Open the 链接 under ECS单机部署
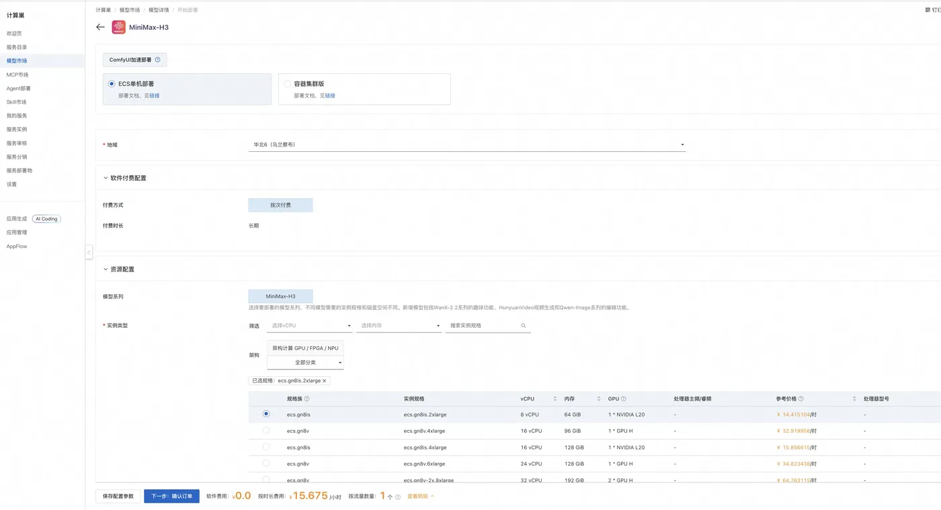This screenshot has height=510, width=941. [154, 96]
